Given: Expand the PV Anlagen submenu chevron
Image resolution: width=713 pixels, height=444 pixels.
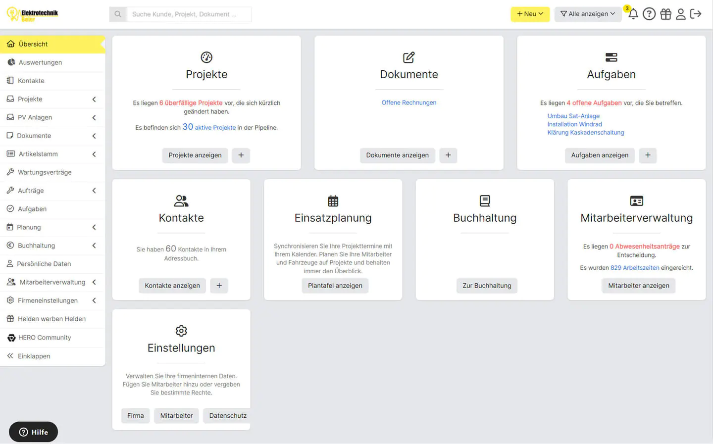Looking at the screenshot, I should (94, 117).
